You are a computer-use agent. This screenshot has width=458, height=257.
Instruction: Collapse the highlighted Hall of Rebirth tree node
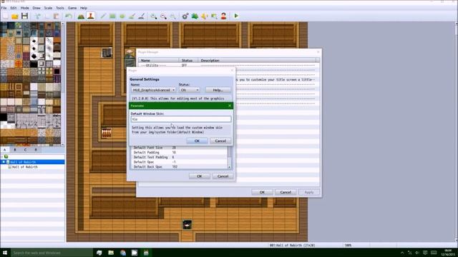click(x=4, y=162)
